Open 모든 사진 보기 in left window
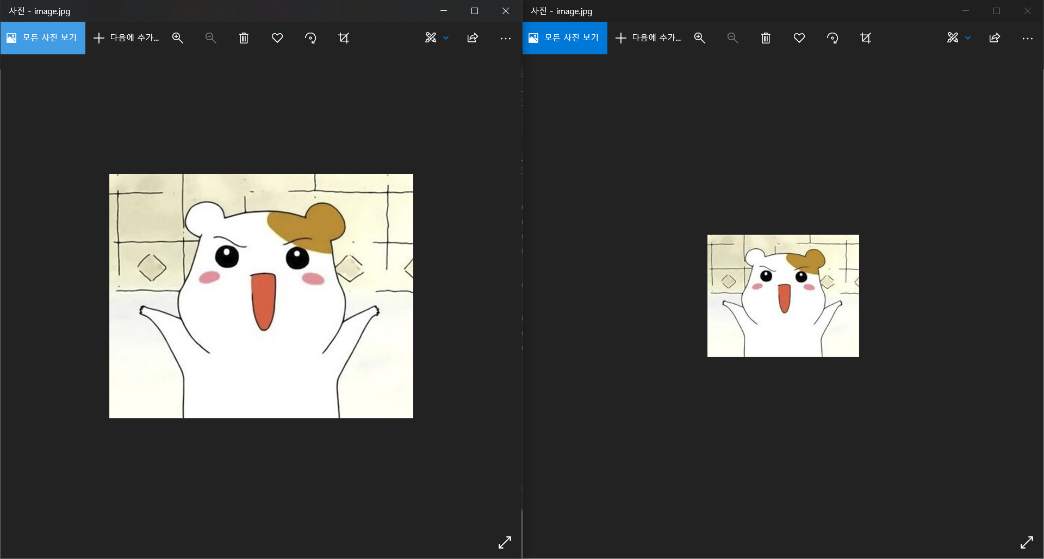The width and height of the screenshot is (1044, 559). (43, 38)
